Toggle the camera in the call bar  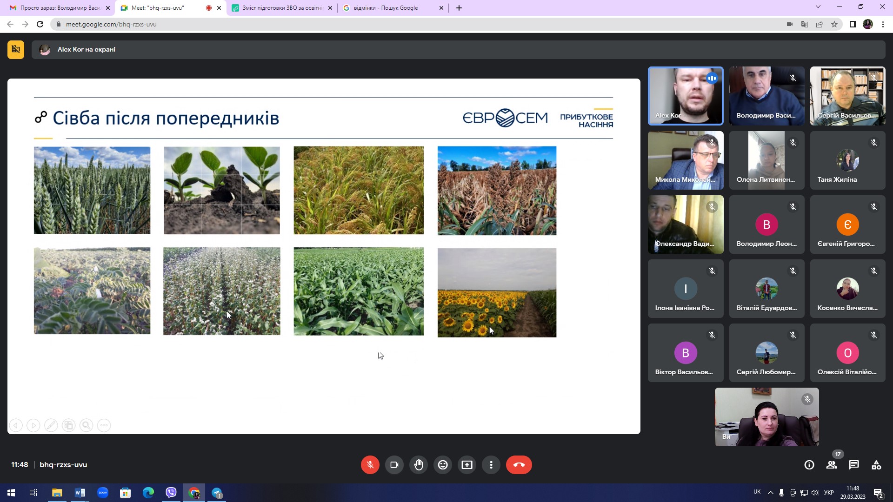click(x=394, y=465)
